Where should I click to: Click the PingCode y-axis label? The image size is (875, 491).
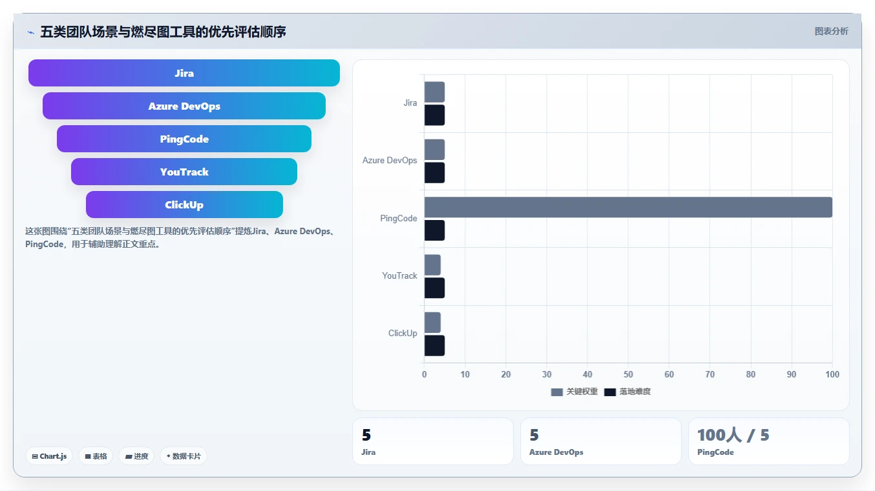[x=399, y=219]
